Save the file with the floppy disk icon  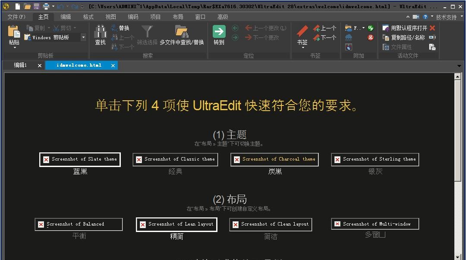tap(37, 6)
